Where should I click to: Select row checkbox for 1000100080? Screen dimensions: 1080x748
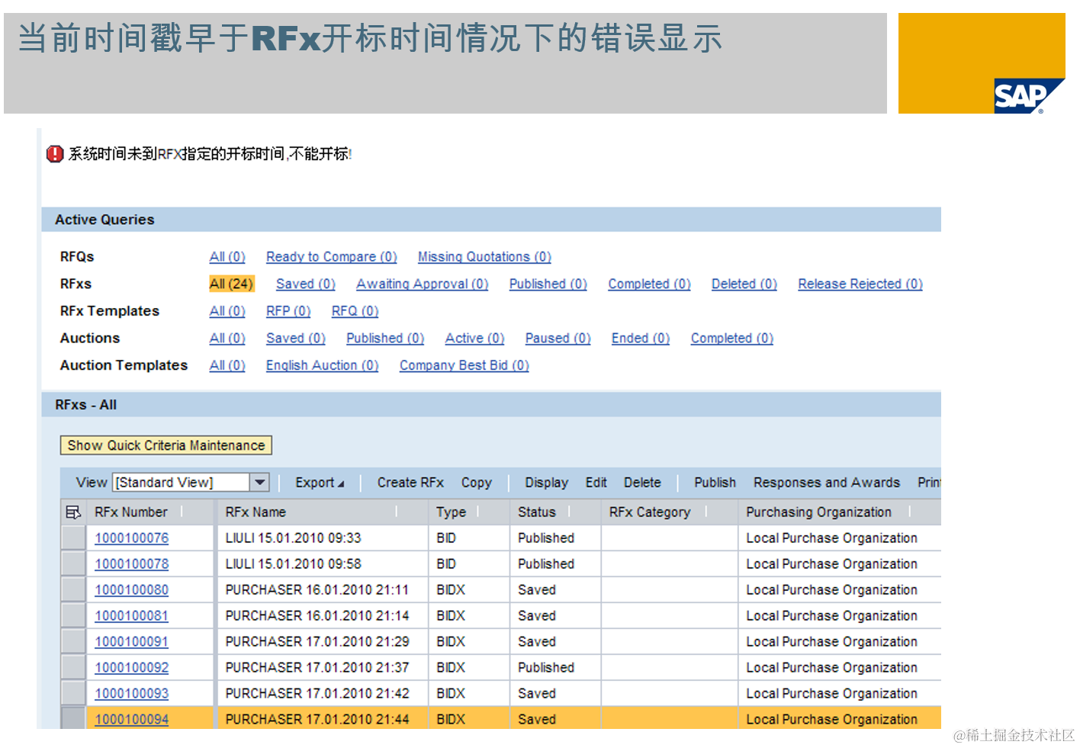point(73,590)
